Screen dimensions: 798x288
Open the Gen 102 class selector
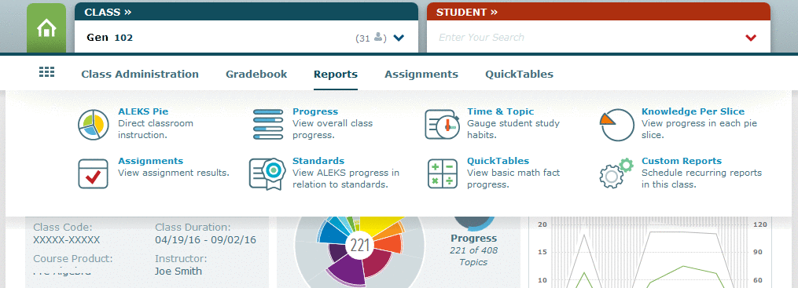coord(246,37)
